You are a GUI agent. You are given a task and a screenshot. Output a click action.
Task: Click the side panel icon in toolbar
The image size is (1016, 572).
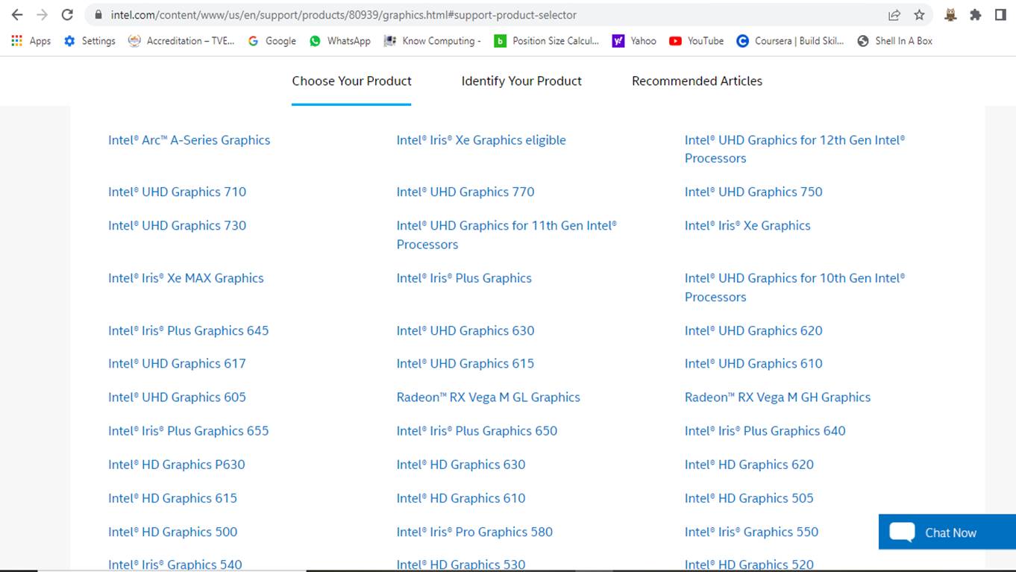point(1000,15)
